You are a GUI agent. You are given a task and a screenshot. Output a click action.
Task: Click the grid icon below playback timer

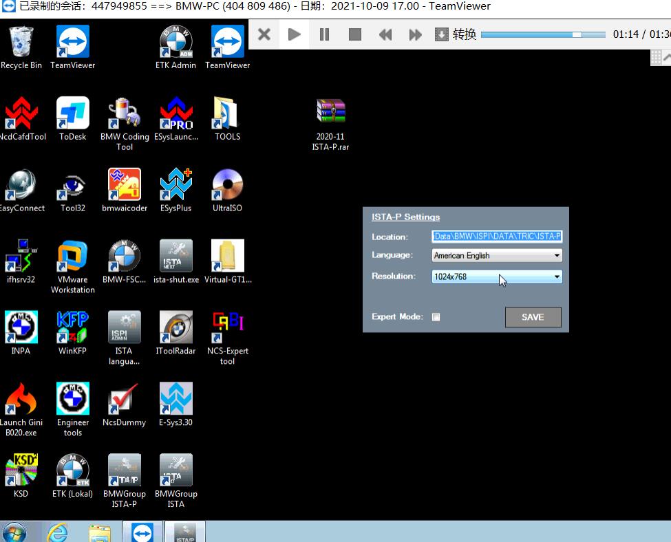[656, 57]
